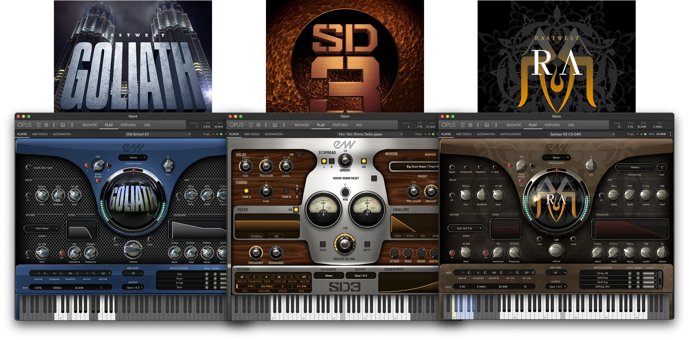
Task: Toggle the left panel icon in the SD3 window
Action: pyautogui.click(x=267, y=125)
